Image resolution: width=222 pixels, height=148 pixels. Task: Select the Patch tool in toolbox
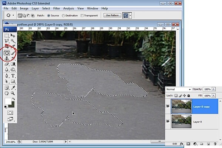[7, 53]
